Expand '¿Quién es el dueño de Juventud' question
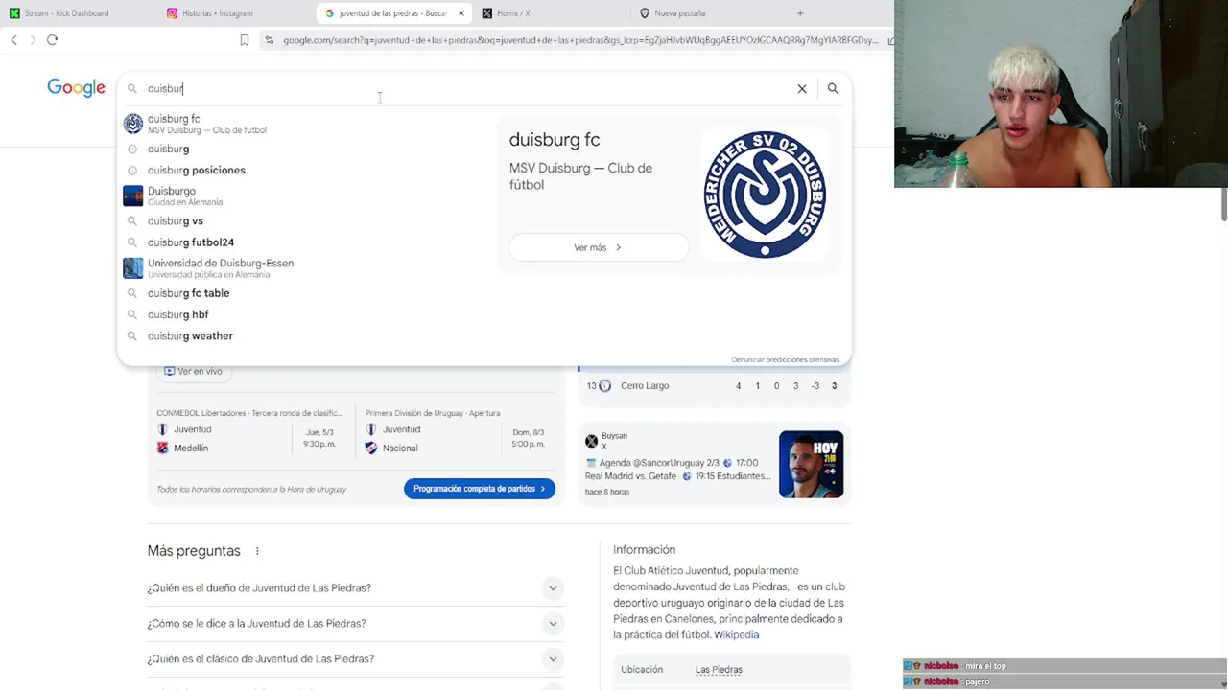The height and width of the screenshot is (690, 1228). point(355,587)
